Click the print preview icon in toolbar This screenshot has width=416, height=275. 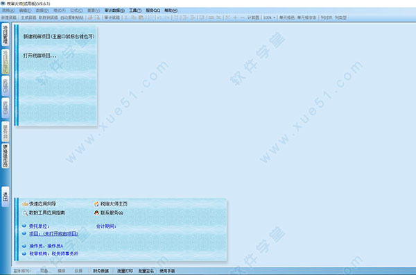tap(98, 18)
